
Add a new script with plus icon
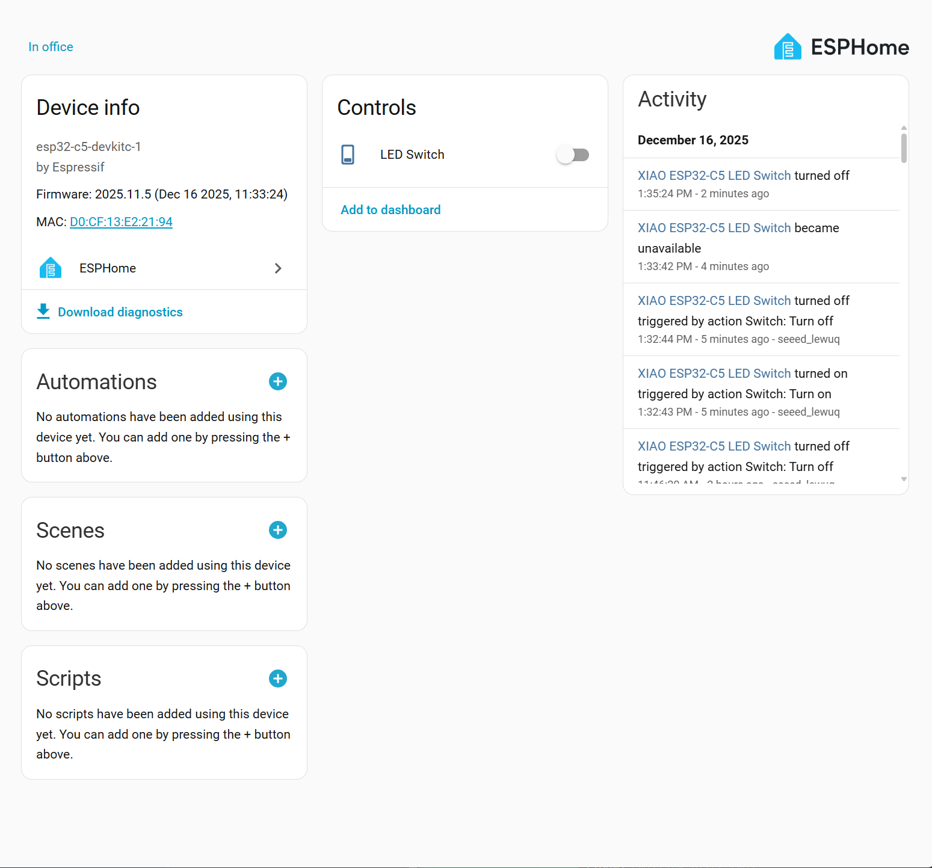278,679
